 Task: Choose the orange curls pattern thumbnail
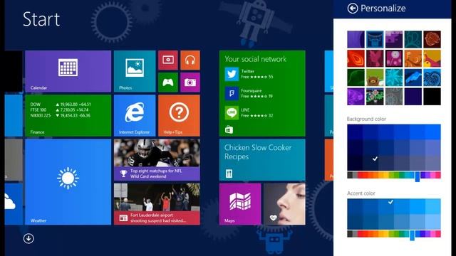click(x=413, y=58)
